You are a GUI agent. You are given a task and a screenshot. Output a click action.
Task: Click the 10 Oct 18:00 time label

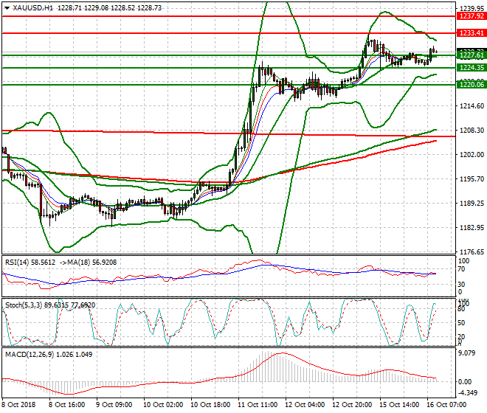coord(210,405)
